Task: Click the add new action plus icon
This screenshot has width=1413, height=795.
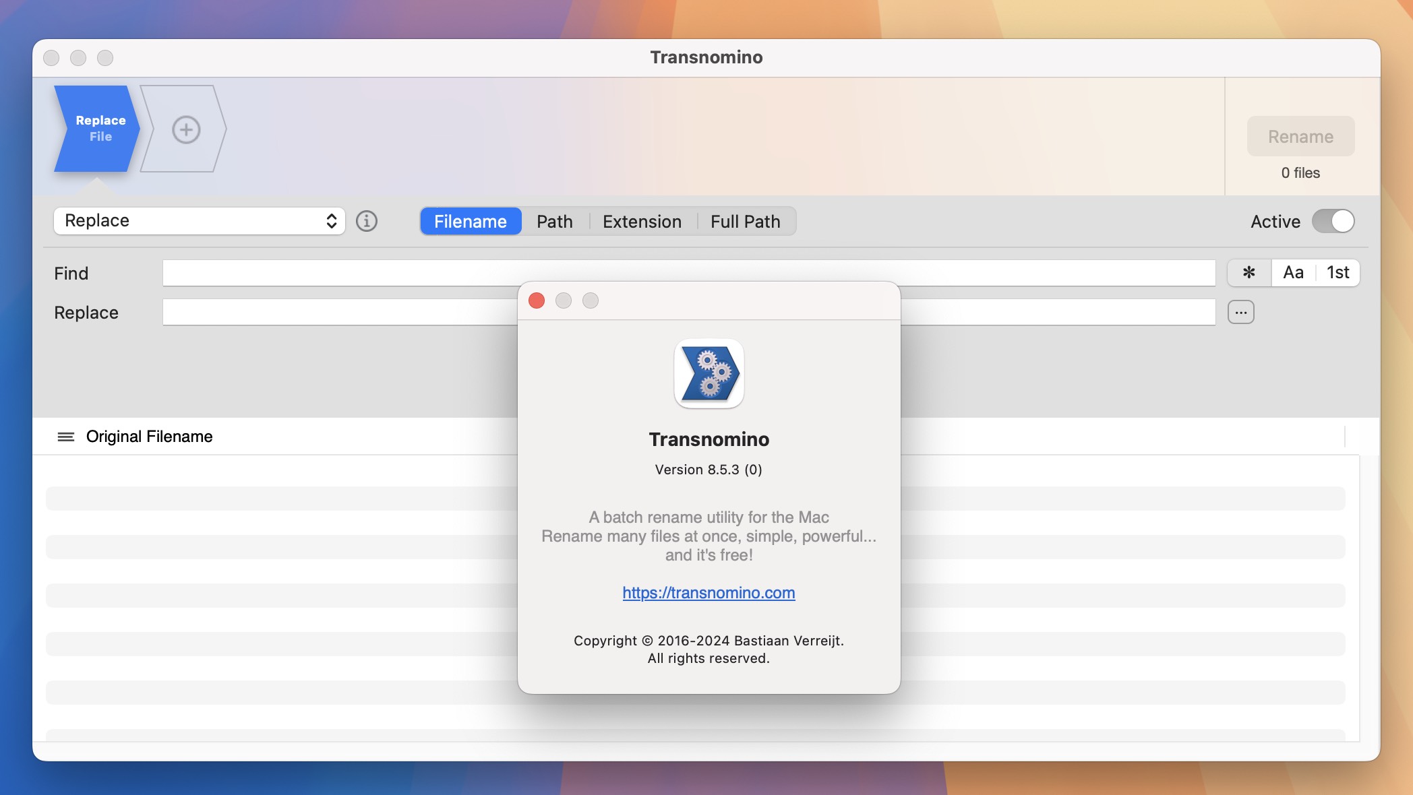Action: [186, 129]
